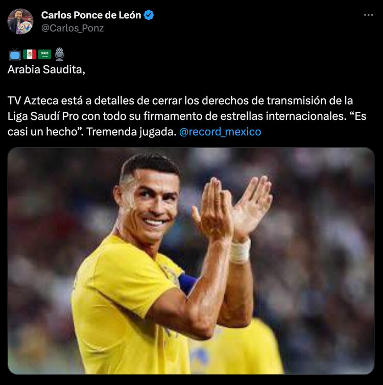Click the @Carlos_Ponz handle
The image size is (383, 385).
coord(73,28)
